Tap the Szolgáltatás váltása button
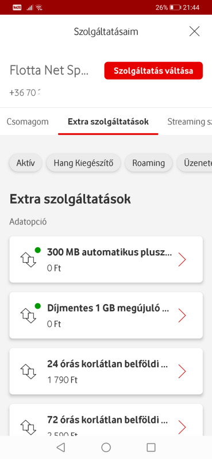This screenshot has width=212, height=459. click(x=153, y=71)
